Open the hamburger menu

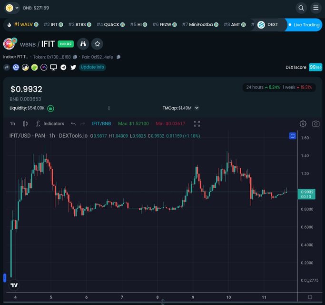pyautogui.click(x=315, y=8)
